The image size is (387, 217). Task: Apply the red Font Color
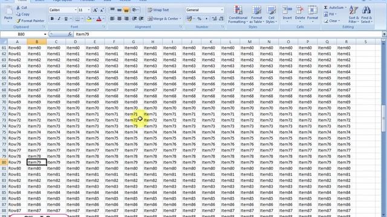(x=99, y=19)
